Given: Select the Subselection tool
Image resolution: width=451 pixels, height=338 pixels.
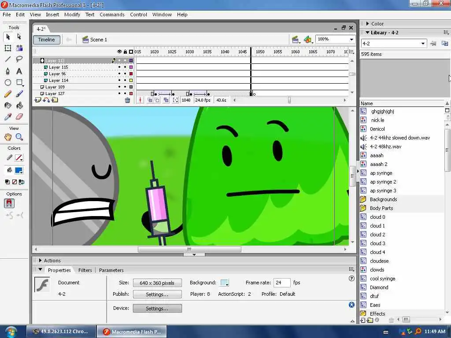Looking at the screenshot, I should [19, 37].
